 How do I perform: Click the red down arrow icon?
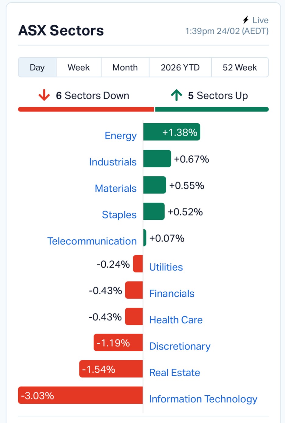44,95
